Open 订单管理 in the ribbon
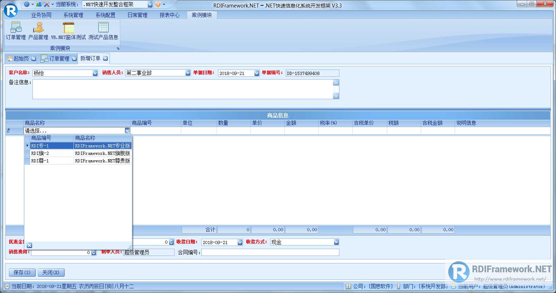 pyautogui.click(x=16, y=31)
